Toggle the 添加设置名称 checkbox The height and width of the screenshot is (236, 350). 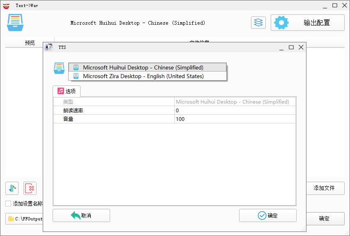pyautogui.click(x=8, y=204)
